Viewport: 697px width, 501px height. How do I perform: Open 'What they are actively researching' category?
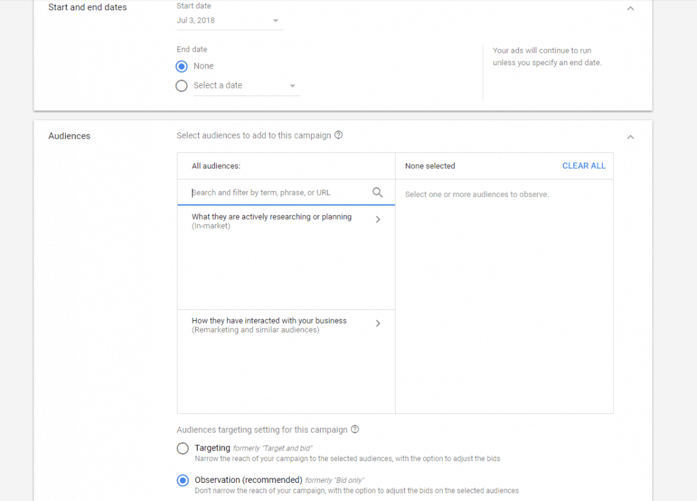(x=271, y=220)
